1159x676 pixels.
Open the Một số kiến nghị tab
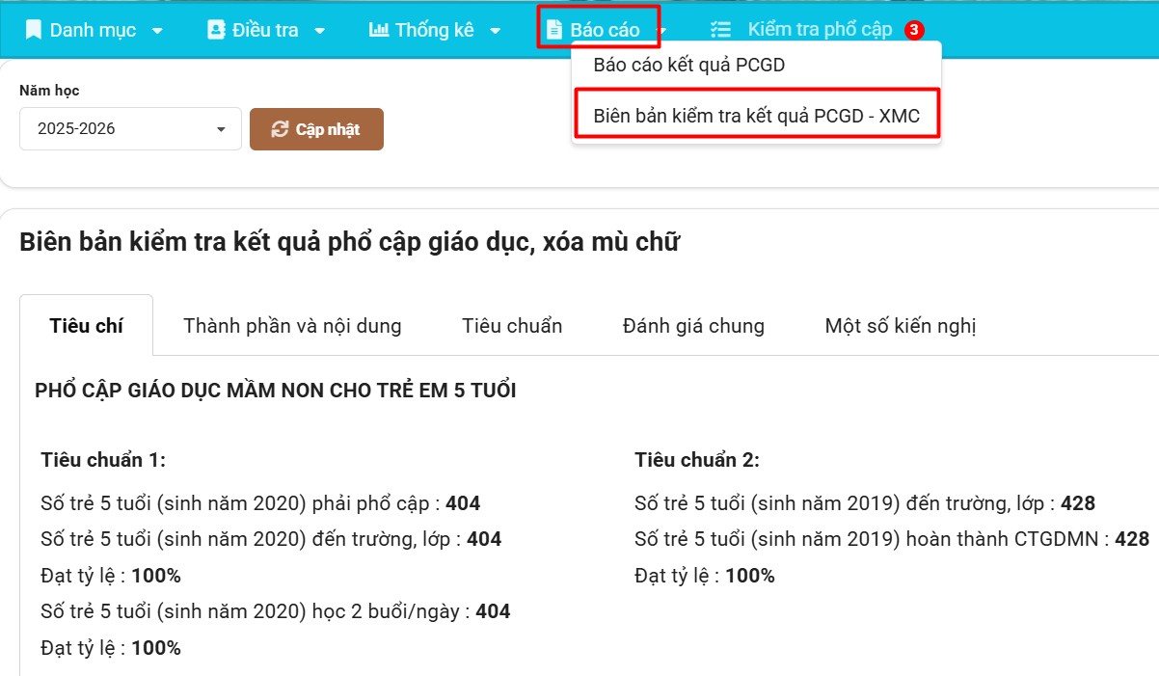[x=901, y=326]
